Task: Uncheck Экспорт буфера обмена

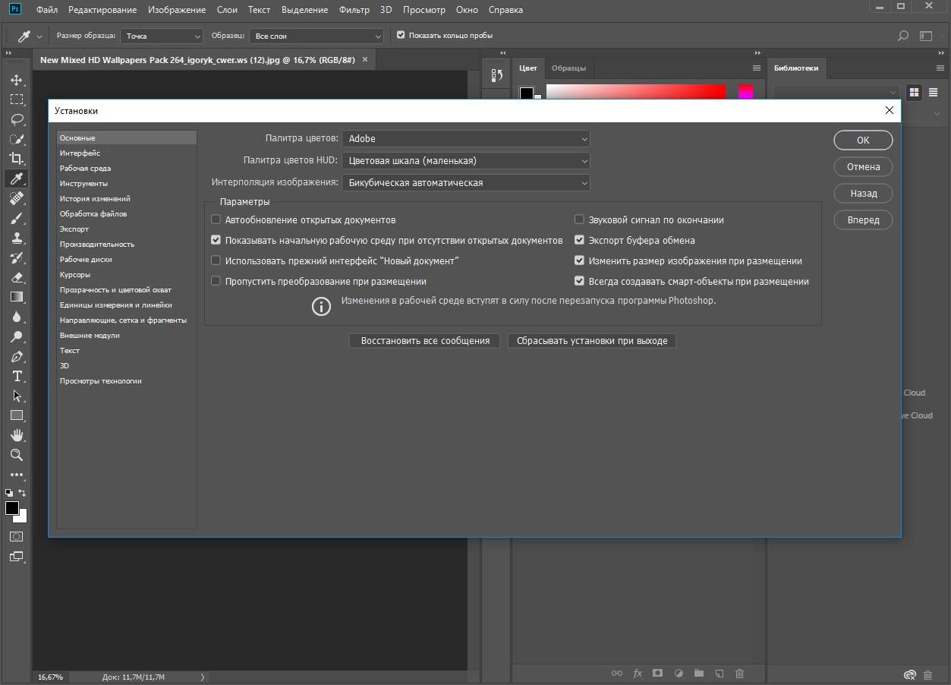Action: click(x=580, y=240)
